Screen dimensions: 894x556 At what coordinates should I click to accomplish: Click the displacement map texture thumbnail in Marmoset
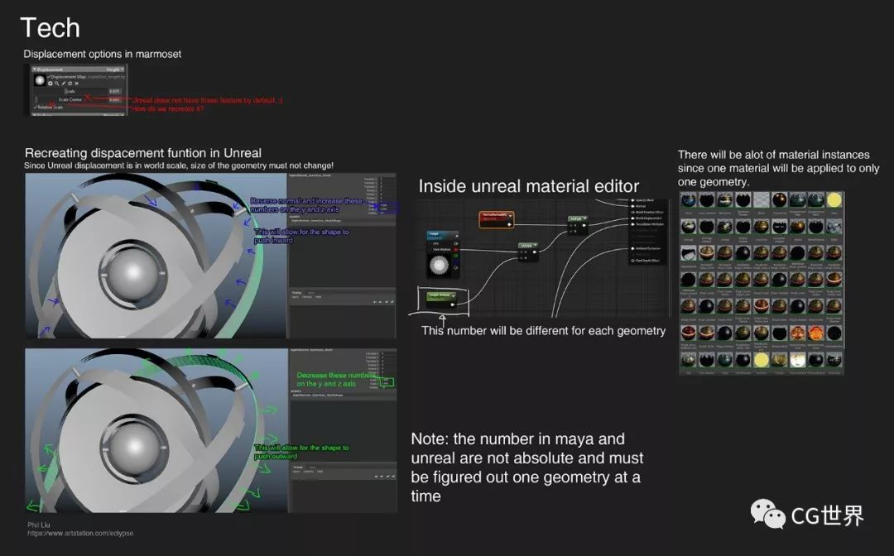point(40,80)
